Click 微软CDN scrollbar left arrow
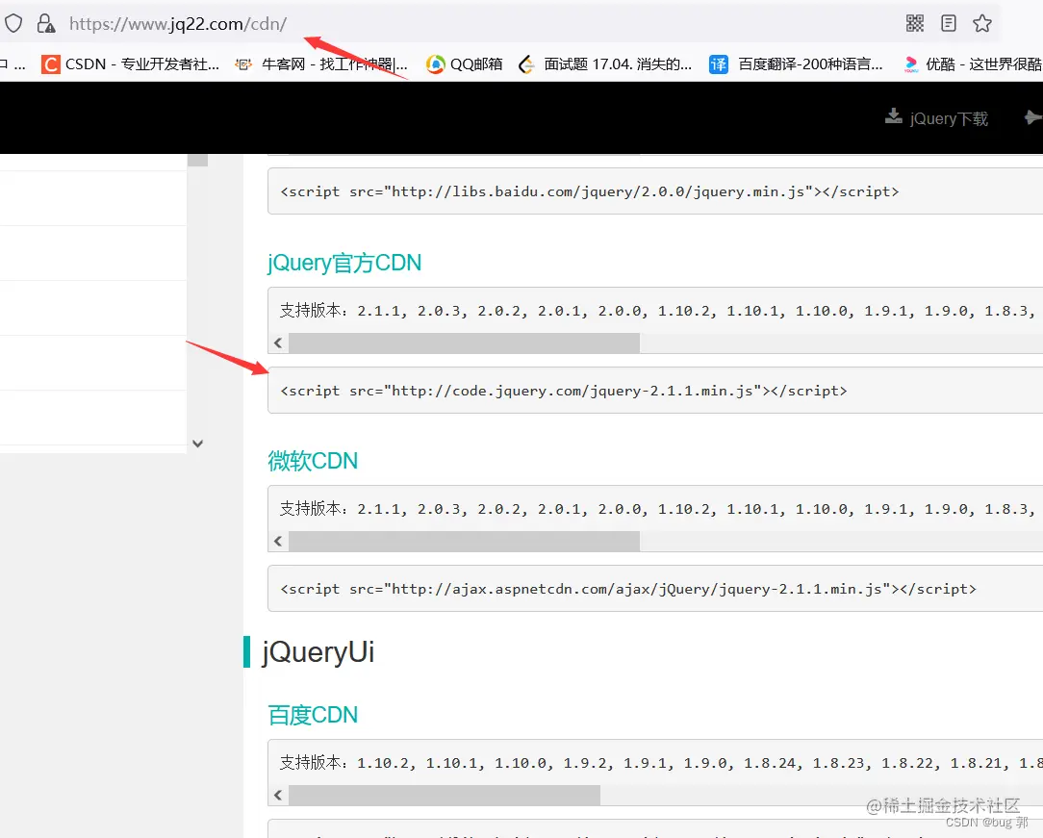 [278, 542]
